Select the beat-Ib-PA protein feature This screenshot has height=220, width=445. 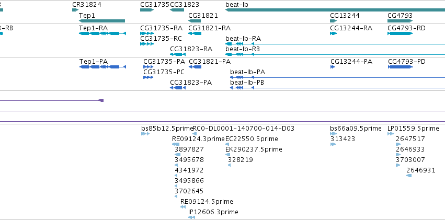coord(337,77)
